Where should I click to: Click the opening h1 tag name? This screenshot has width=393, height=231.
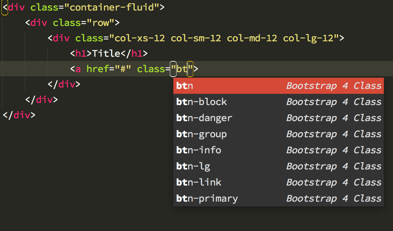[x=81, y=54]
